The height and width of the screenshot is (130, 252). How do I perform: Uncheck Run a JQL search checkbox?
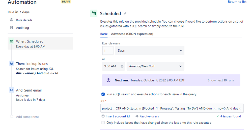point(103,94)
